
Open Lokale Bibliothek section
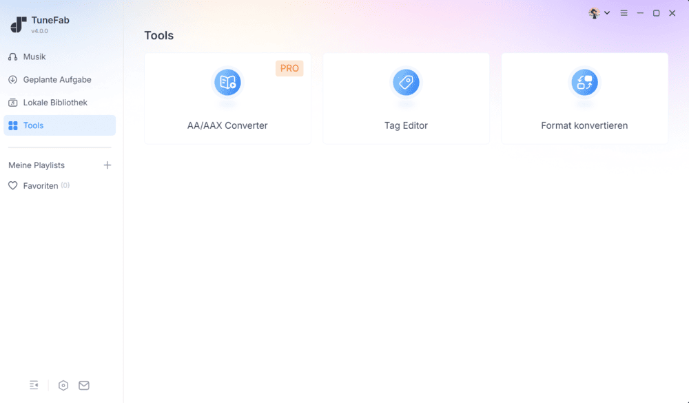(x=55, y=103)
